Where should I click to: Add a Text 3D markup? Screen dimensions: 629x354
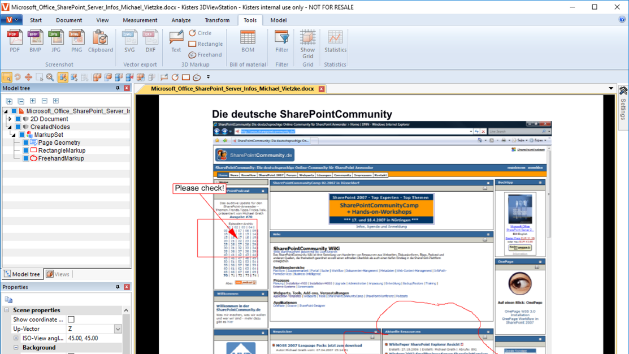176,41
